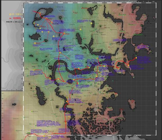Viewport: 162px width, 140px height.
Task: Select the dark-centered yellow marker on the west side
Action: coord(35,43)
